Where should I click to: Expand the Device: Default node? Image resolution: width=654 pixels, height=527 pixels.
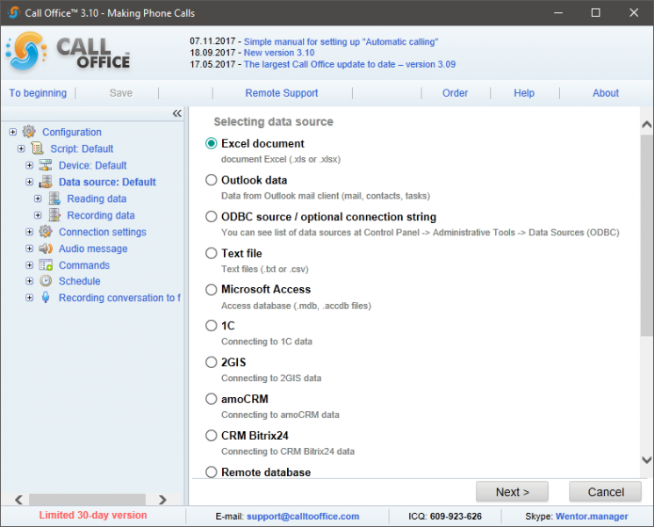[29, 165]
